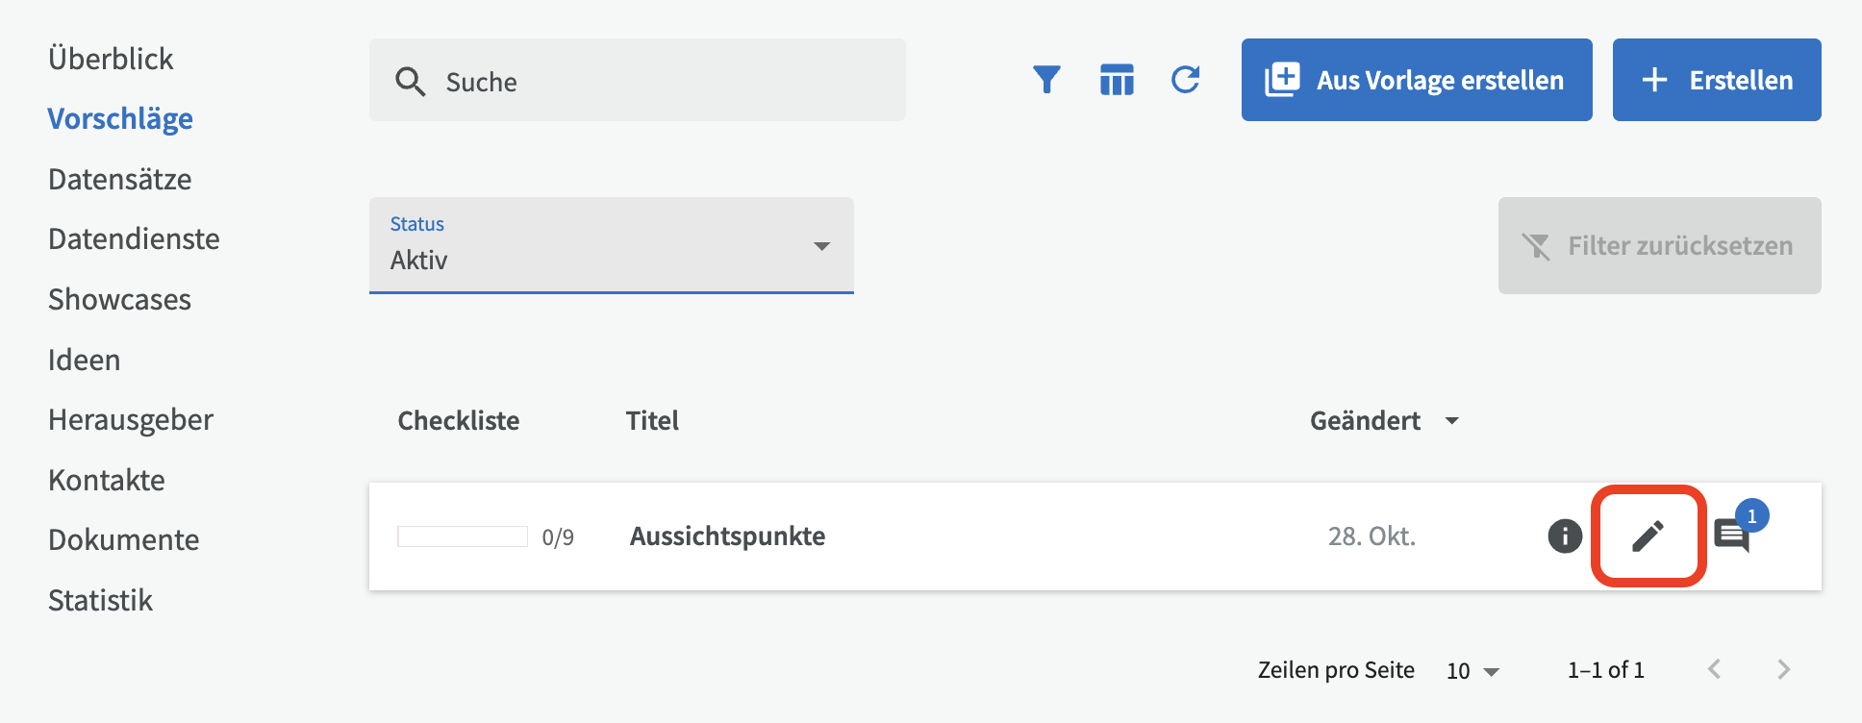Click the search magnifier icon

tap(411, 82)
